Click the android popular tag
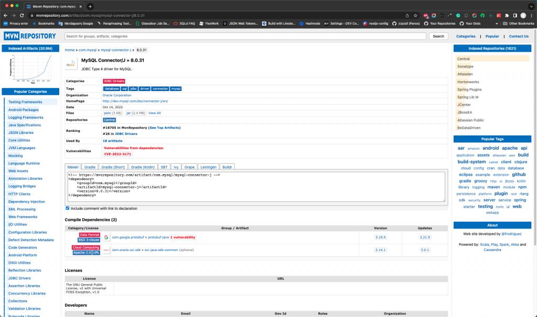Viewport: 537px width, 317px height. coord(490,148)
